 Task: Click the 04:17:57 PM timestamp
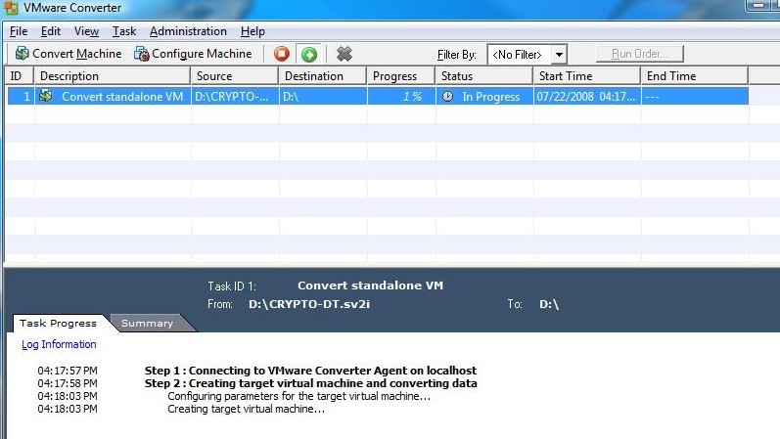click(68, 371)
